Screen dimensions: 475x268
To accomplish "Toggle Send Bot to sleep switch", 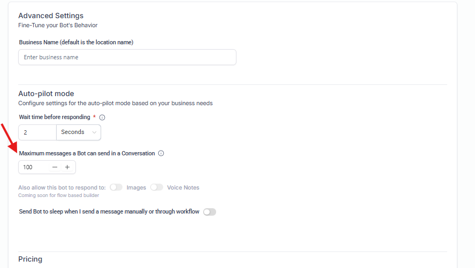I will 209,212.
